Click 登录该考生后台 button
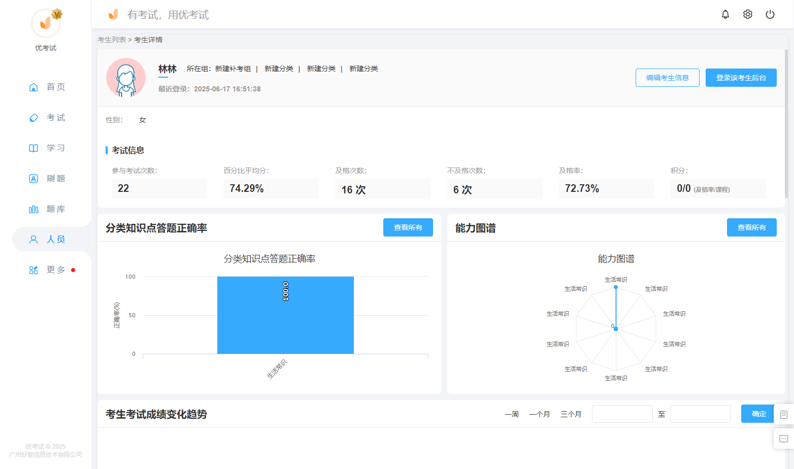The width and height of the screenshot is (794, 469). click(741, 78)
